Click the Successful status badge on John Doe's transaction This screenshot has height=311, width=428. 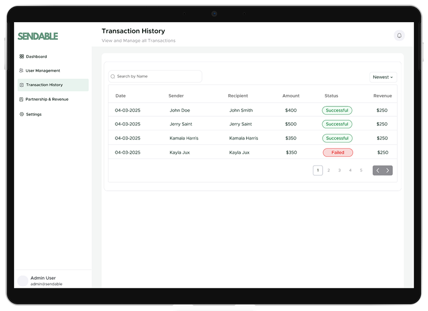click(337, 110)
